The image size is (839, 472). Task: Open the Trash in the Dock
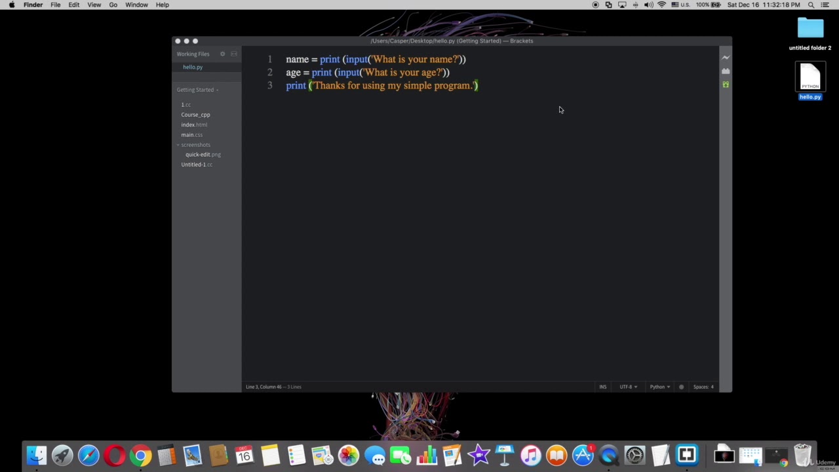(803, 456)
